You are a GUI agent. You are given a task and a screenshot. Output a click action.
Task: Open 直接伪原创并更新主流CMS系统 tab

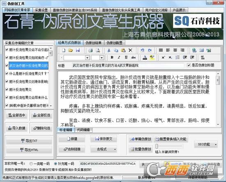[x=75, y=10]
